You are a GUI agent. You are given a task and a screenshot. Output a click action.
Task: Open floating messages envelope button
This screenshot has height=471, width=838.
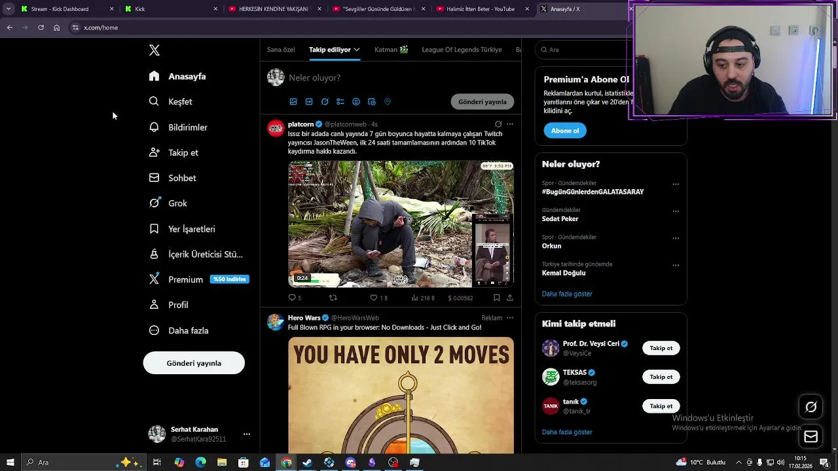811,437
